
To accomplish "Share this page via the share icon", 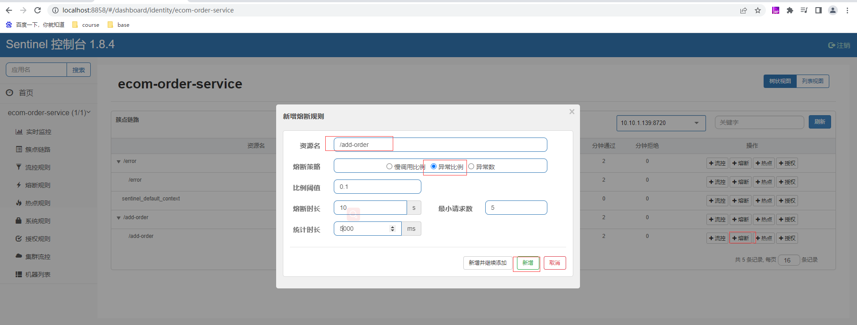I will (744, 10).
